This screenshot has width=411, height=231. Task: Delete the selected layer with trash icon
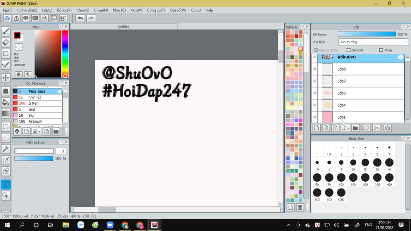pyautogui.click(x=387, y=128)
